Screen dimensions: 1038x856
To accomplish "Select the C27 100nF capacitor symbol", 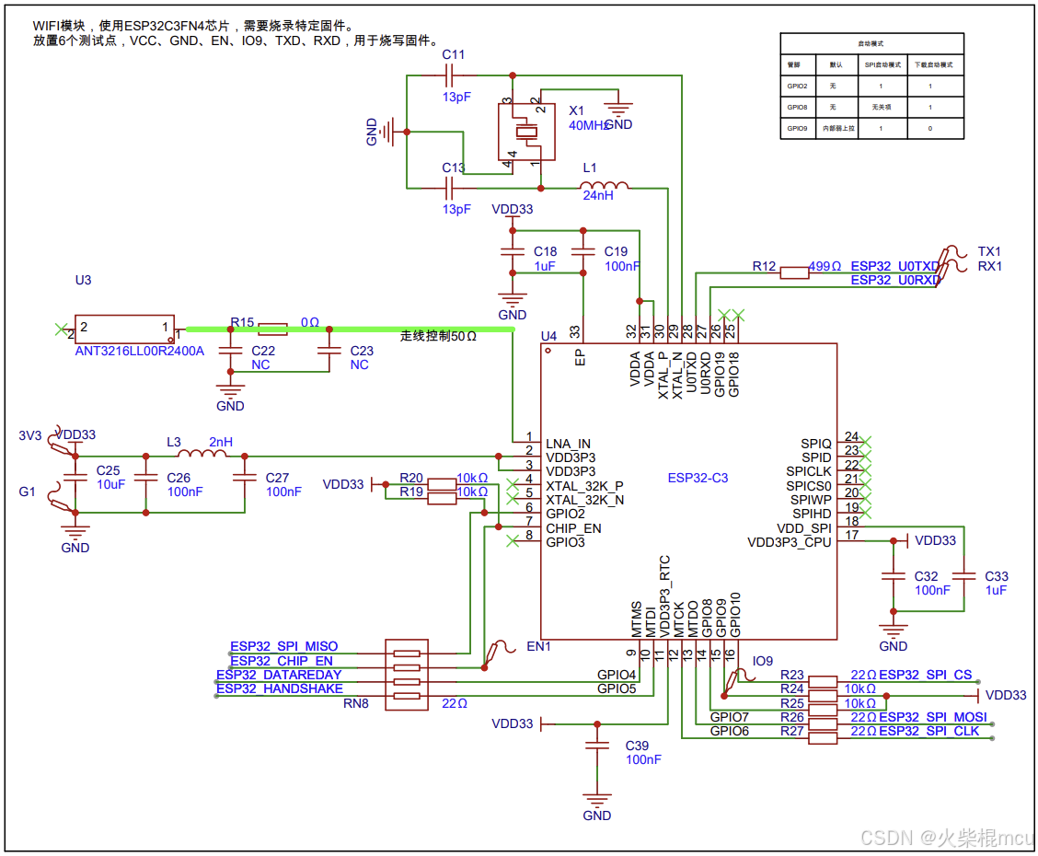I will pos(244,478).
